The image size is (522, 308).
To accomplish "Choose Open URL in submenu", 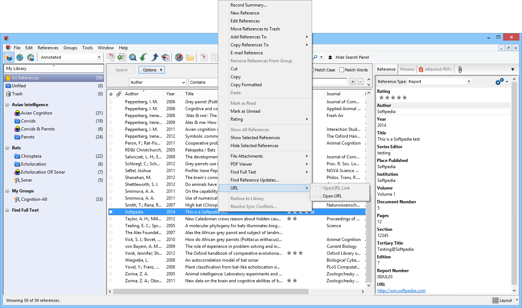I will 332,196.
